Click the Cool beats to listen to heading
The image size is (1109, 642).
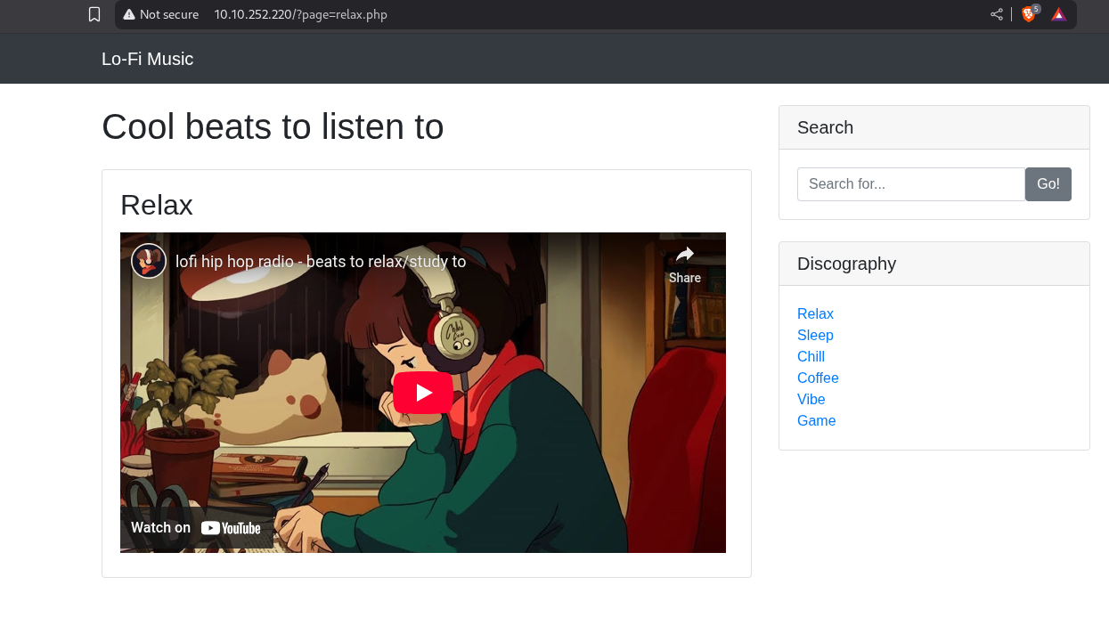point(273,126)
